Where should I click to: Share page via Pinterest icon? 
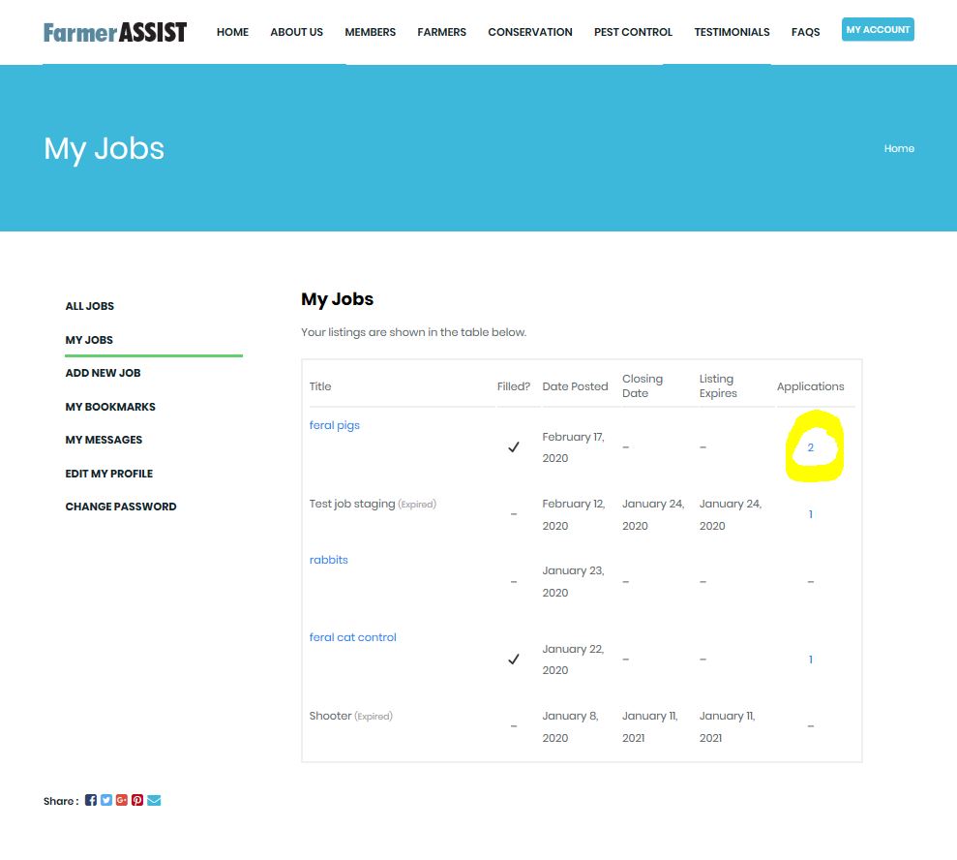tap(137, 800)
